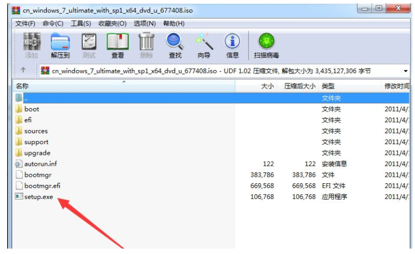Screen dimensions: 415x254
Task: Open the 帮助(H) menu
Action: click(174, 23)
